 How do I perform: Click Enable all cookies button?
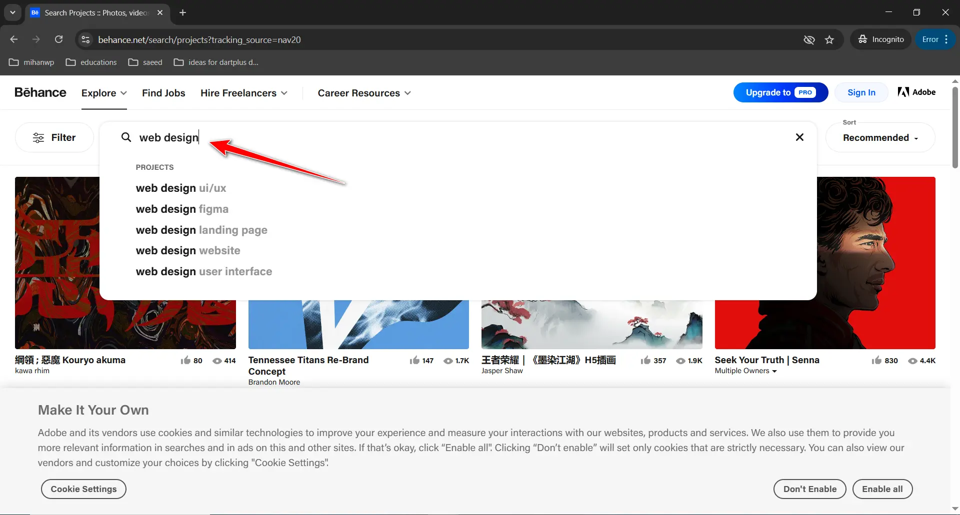(882, 489)
